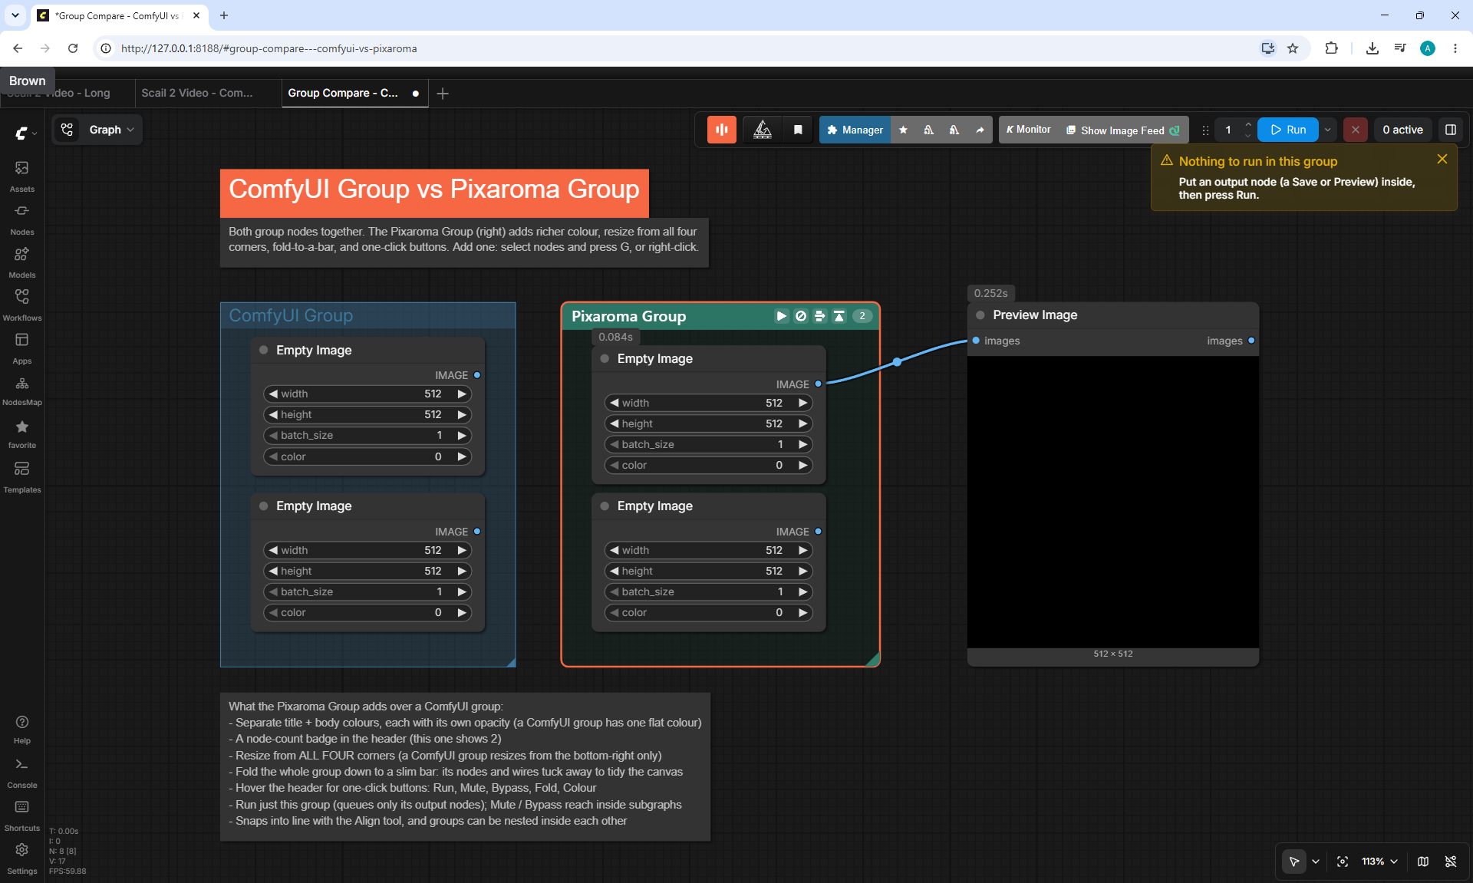Open the Models sidebar panel
Image resolution: width=1473 pixels, height=883 pixels.
click(22, 262)
